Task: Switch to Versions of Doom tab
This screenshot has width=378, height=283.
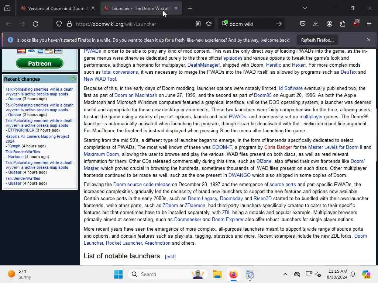Action: pos(57,8)
